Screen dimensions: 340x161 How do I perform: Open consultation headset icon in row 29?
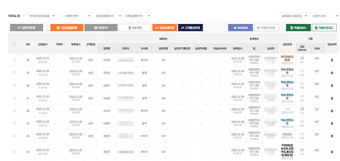(x=302, y=71)
